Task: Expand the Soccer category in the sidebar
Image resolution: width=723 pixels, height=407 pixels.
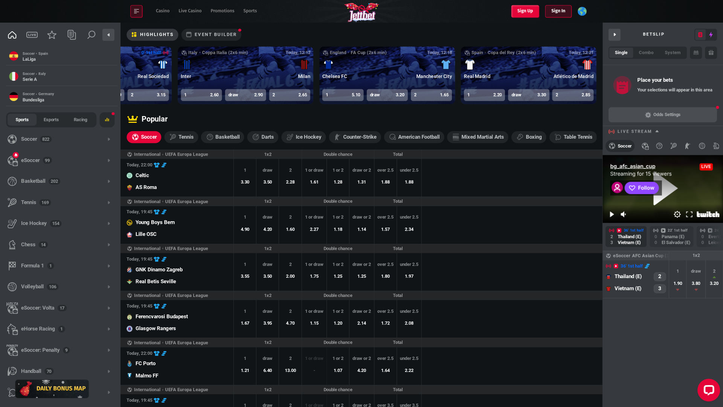Action: [109, 139]
